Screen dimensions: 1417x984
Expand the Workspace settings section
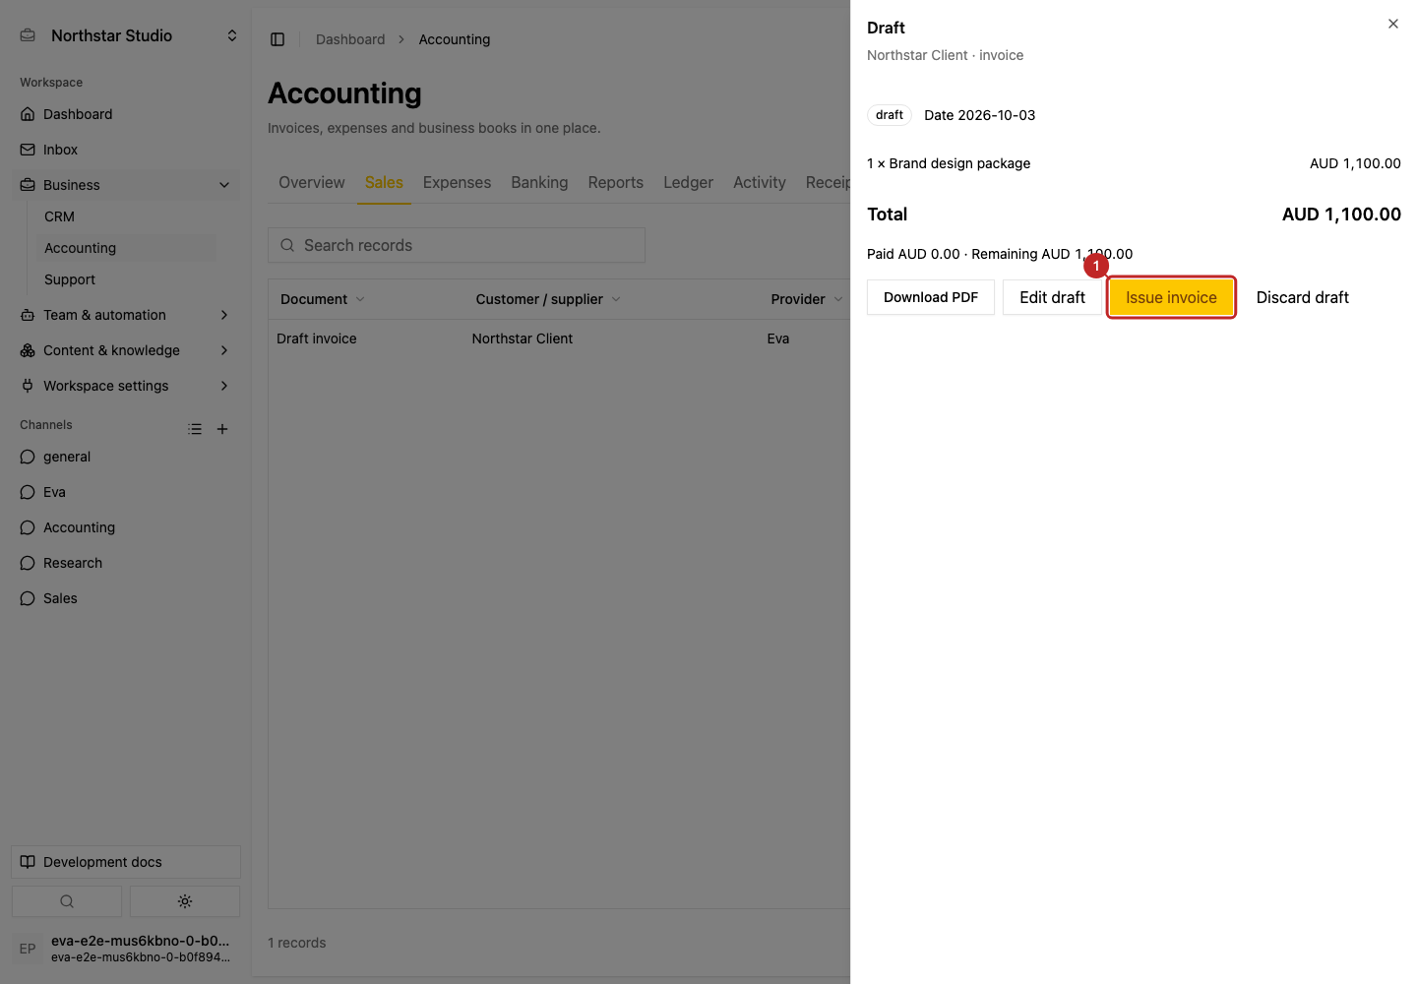point(224,386)
